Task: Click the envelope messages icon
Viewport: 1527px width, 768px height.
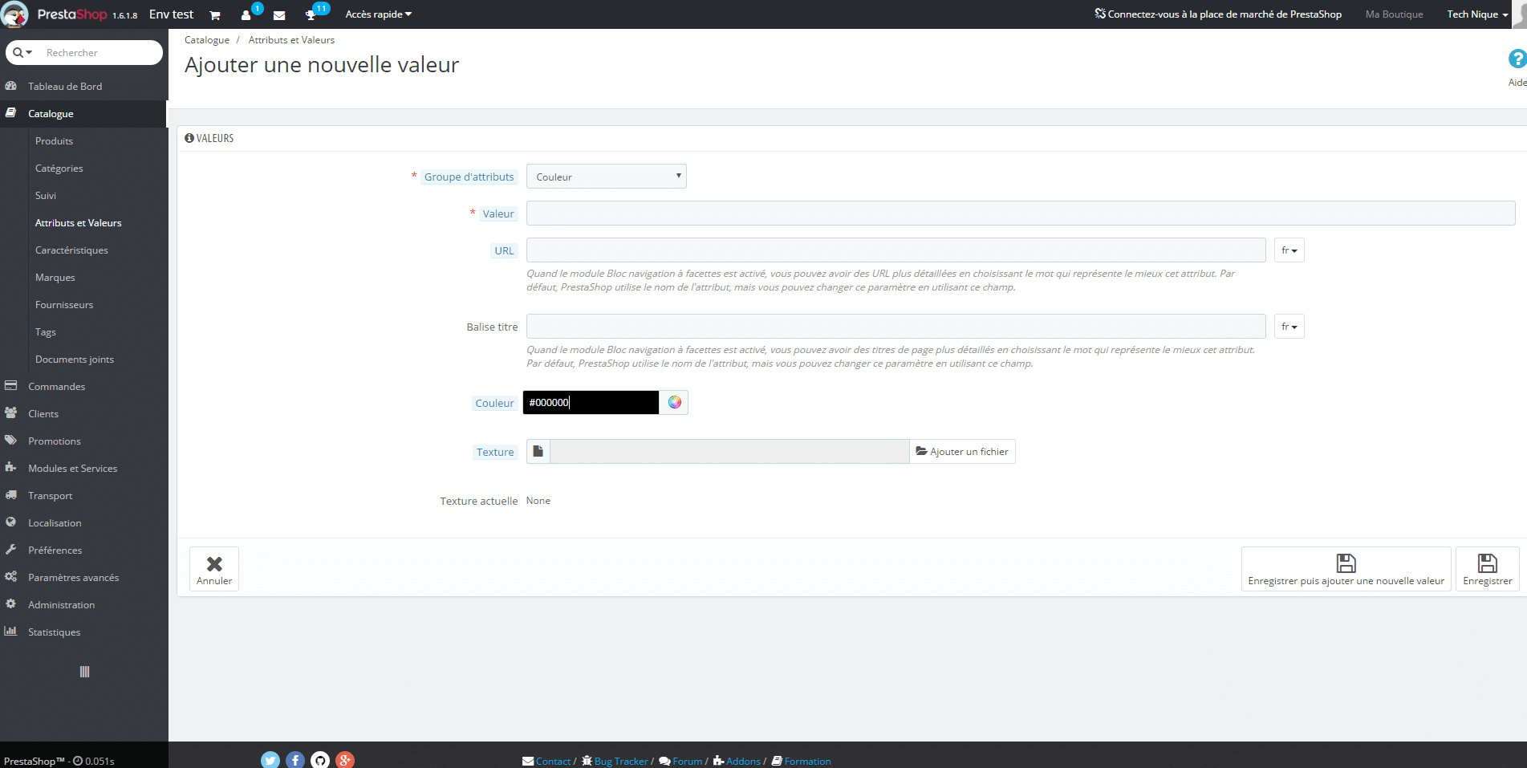Action: 279,15
